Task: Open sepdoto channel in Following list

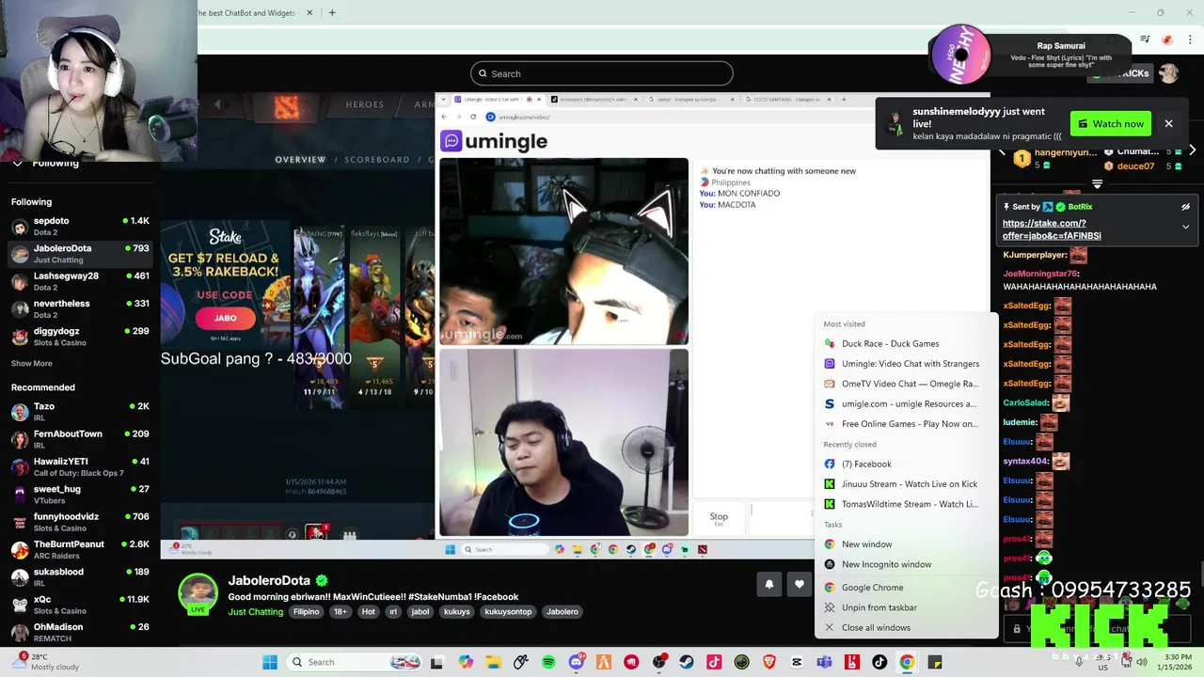Action: [x=81, y=226]
